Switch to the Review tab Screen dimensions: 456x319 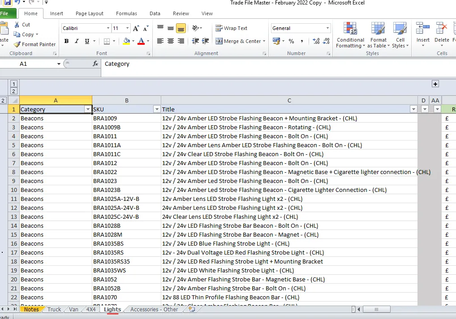tap(181, 14)
